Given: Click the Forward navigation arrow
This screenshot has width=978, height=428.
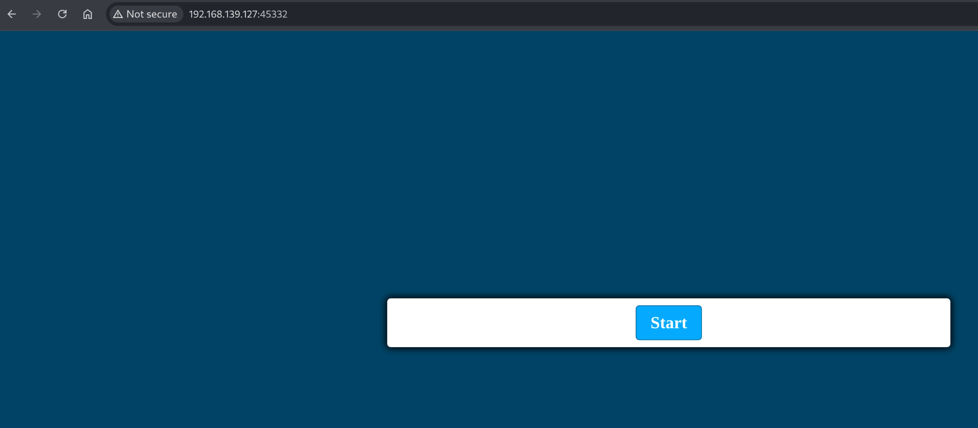Looking at the screenshot, I should [37, 14].
